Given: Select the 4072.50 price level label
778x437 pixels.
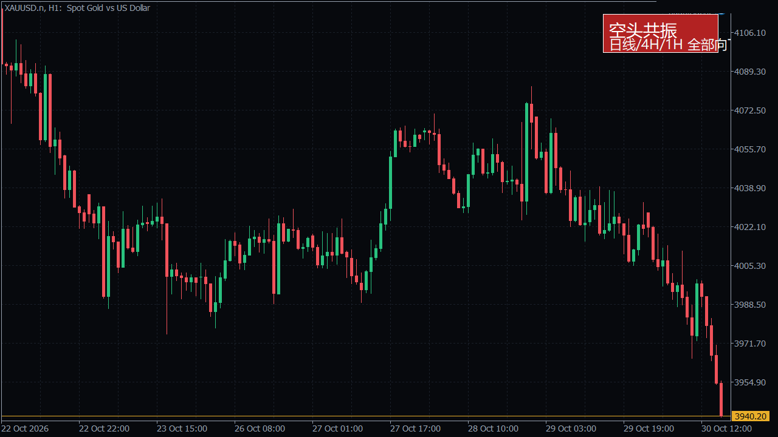Looking at the screenshot, I should [x=751, y=110].
